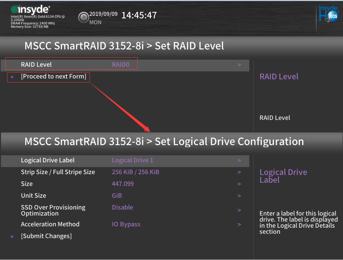Click the time 14:45:47

(x=139, y=15)
